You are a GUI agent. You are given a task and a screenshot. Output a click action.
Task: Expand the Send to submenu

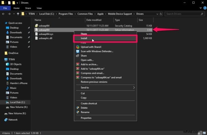tap(105, 88)
